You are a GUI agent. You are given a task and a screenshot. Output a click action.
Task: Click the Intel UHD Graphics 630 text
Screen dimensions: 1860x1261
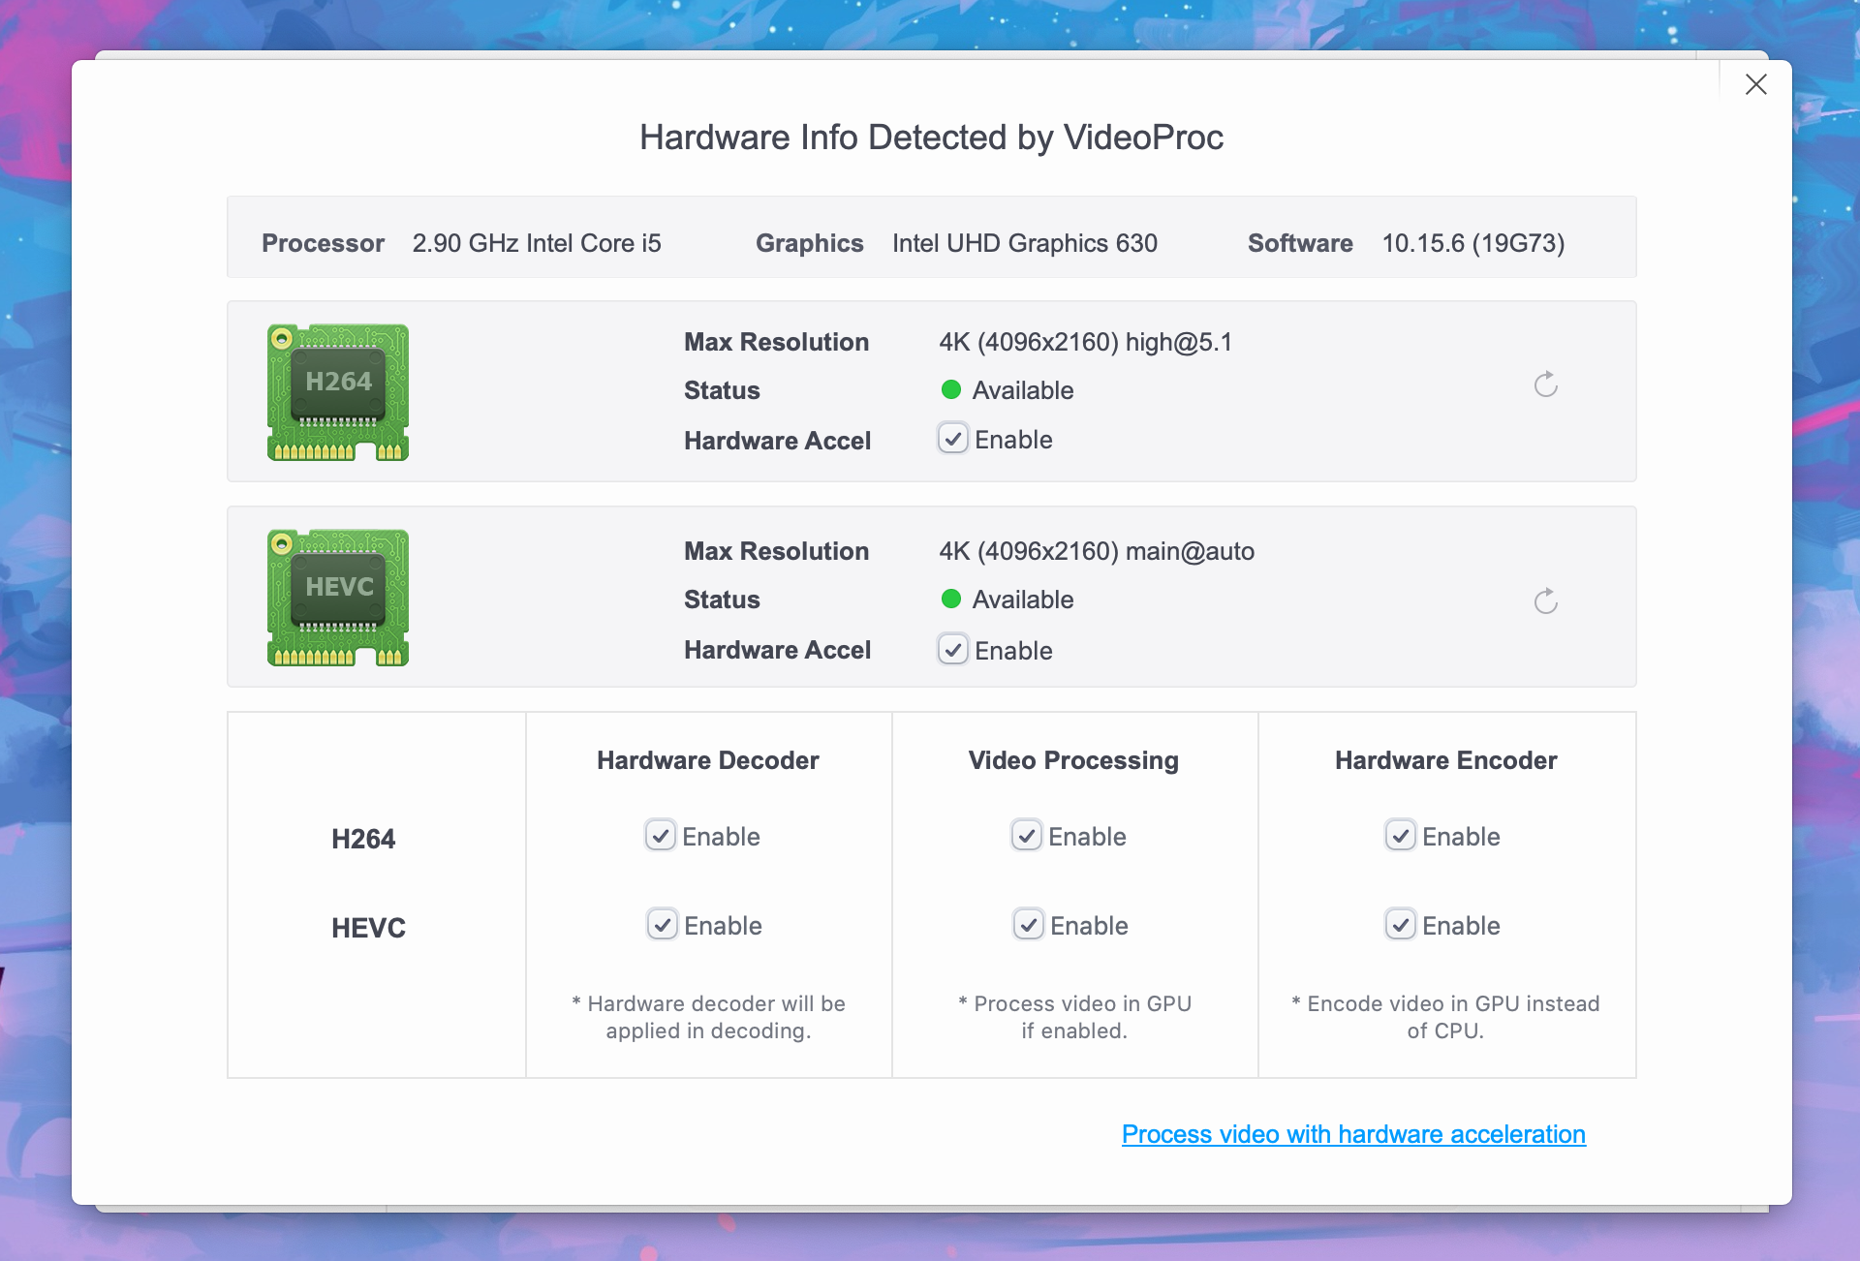[1024, 243]
